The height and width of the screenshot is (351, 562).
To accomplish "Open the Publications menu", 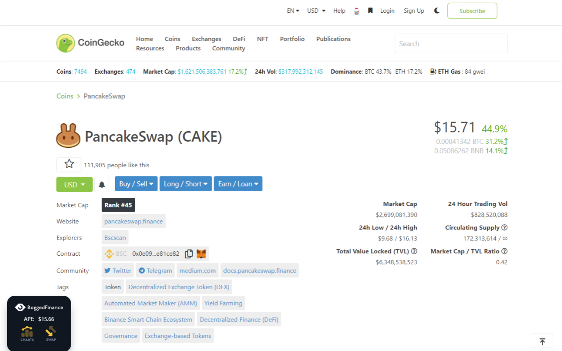I will tap(333, 39).
